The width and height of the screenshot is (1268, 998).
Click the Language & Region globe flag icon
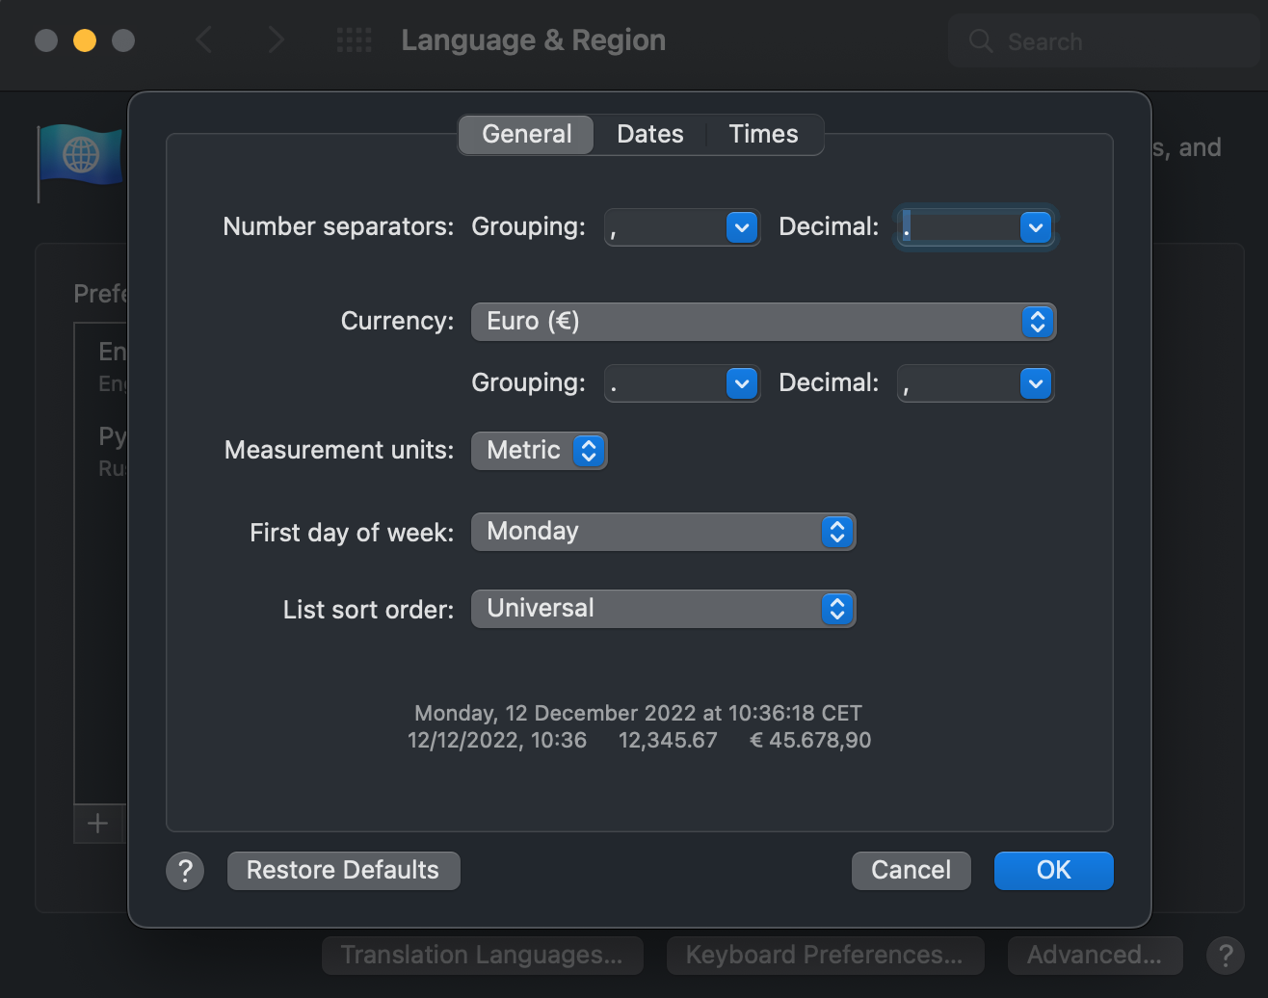pyautogui.click(x=81, y=156)
